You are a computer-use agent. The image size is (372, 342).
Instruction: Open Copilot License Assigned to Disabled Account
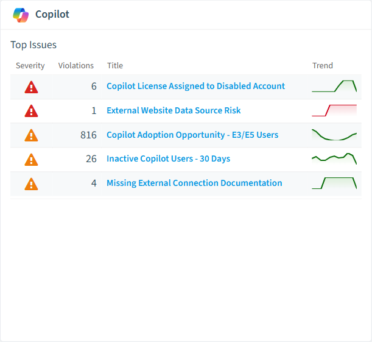[x=195, y=86]
